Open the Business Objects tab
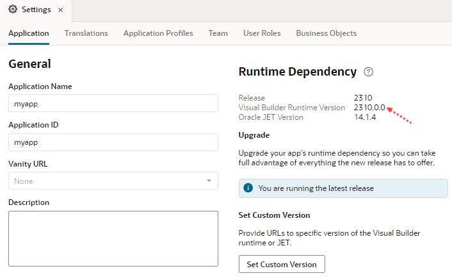The image size is (452, 280). 326,33
